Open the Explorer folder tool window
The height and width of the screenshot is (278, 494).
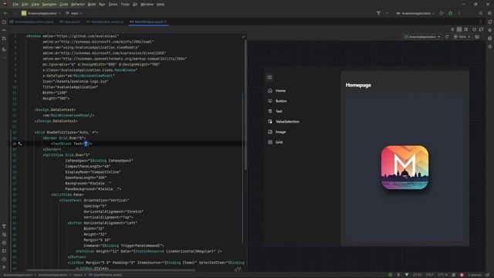[x=4, y=22]
